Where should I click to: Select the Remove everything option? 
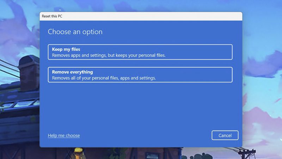coord(140,75)
